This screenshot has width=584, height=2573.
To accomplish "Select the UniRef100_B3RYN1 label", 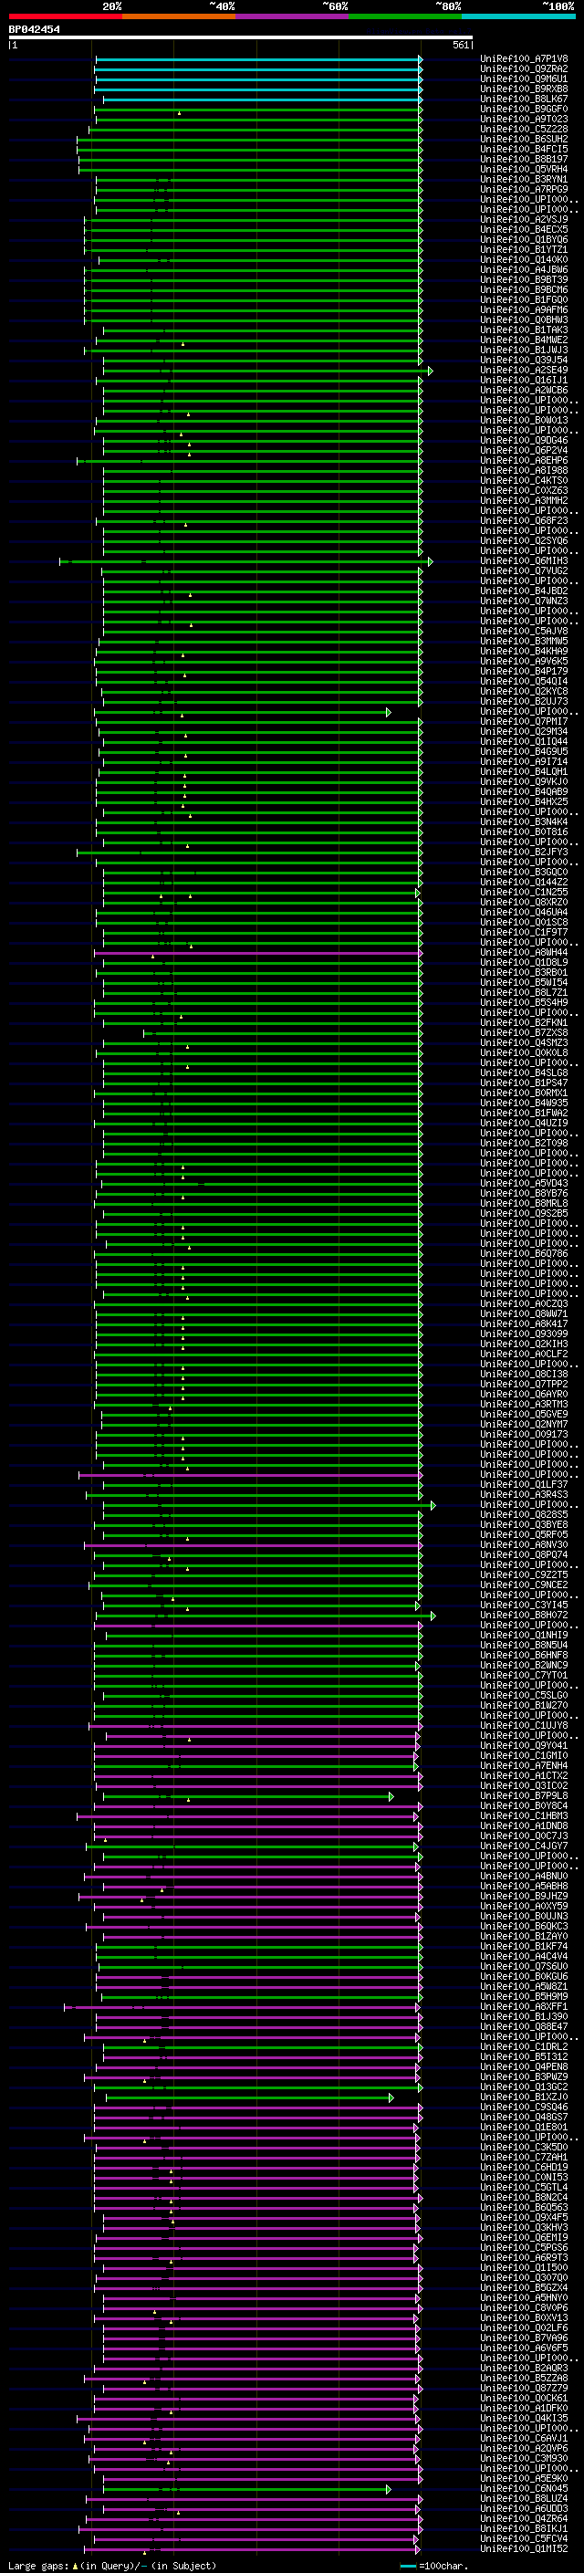I will coord(524,180).
